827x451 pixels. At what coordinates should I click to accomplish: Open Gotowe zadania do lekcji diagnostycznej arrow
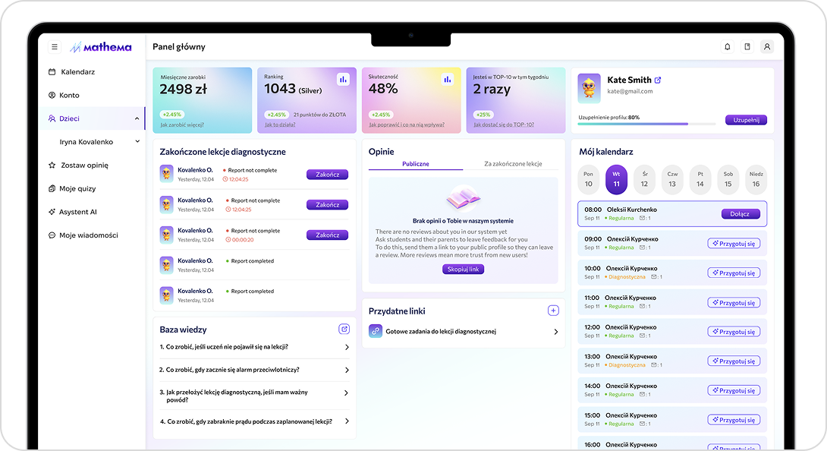coord(556,332)
